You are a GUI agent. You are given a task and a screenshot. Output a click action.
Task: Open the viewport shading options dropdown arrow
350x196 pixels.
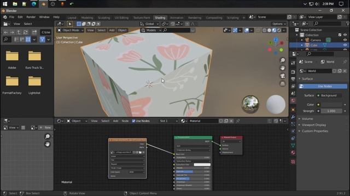[284, 30]
